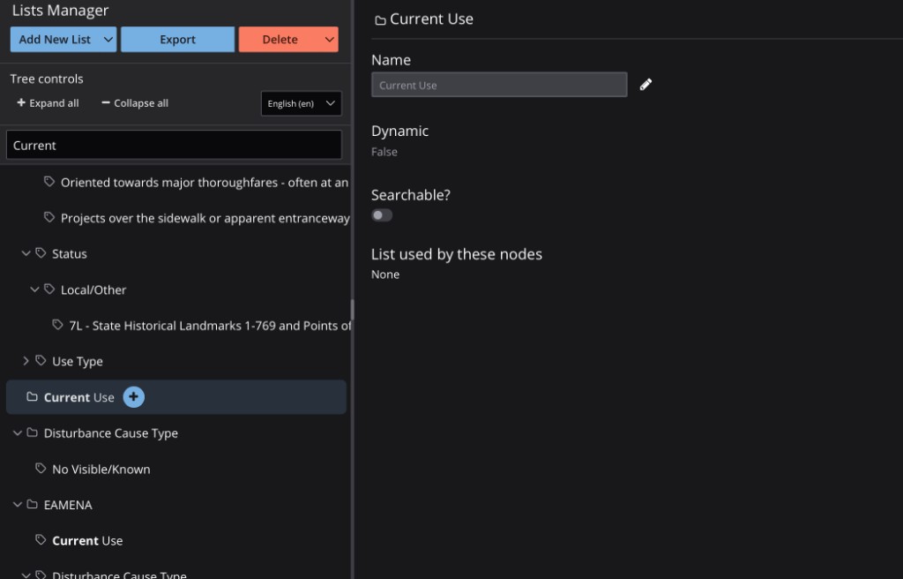This screenshot has height=579, width=903.
Task: Collapse the Status tree node
Action: [x=26, y=253]
